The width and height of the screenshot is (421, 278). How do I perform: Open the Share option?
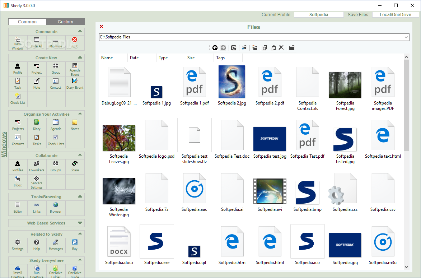click(75, 167)
